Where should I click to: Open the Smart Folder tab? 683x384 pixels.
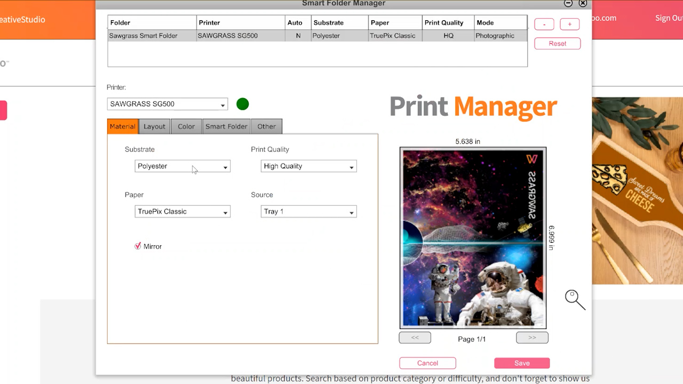[226, 126]
